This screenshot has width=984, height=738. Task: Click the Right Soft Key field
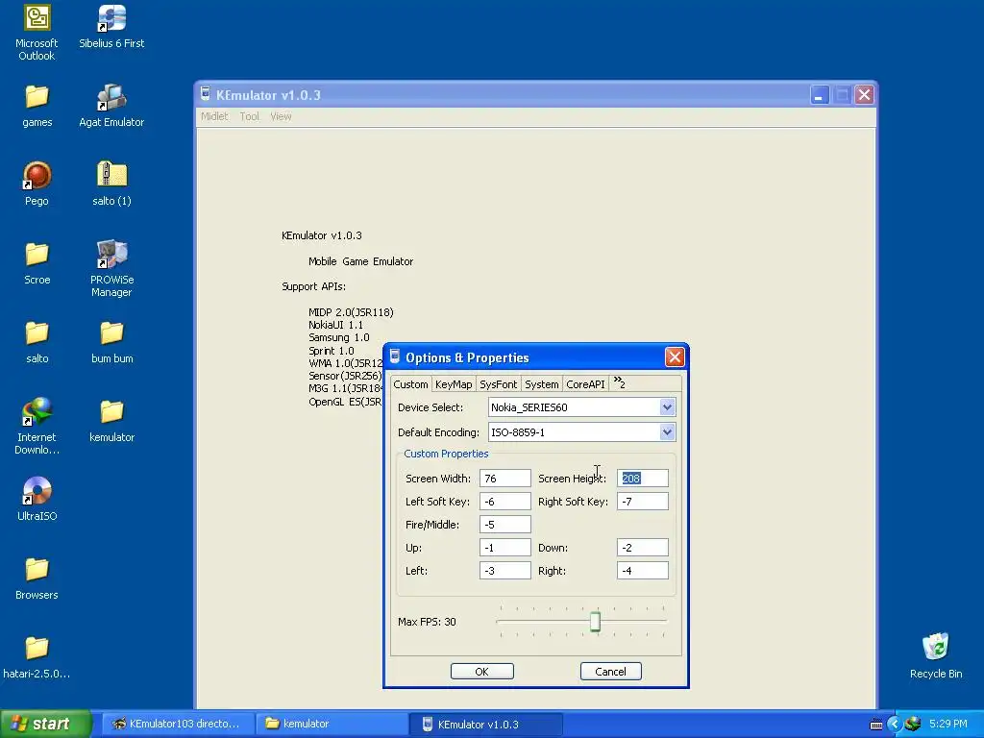point(643,502)
